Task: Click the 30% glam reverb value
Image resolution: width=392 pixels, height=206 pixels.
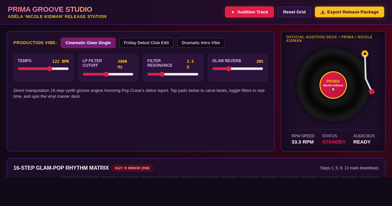Action: pyautogui.click(x=260, y=61)
